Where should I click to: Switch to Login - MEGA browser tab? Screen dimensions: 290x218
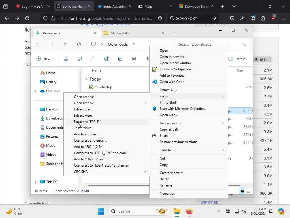(x=32, y=6)
